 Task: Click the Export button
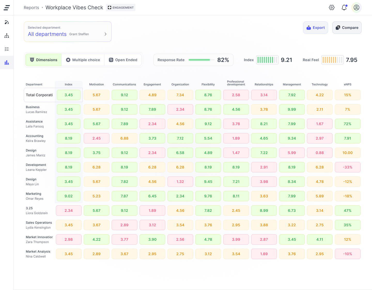315,28
